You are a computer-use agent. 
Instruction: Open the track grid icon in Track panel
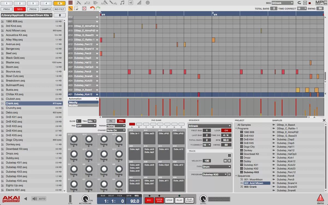tap(229, 155)
